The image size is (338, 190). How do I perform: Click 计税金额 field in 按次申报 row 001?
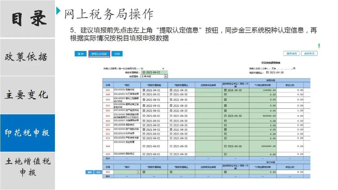click(263, 172)
